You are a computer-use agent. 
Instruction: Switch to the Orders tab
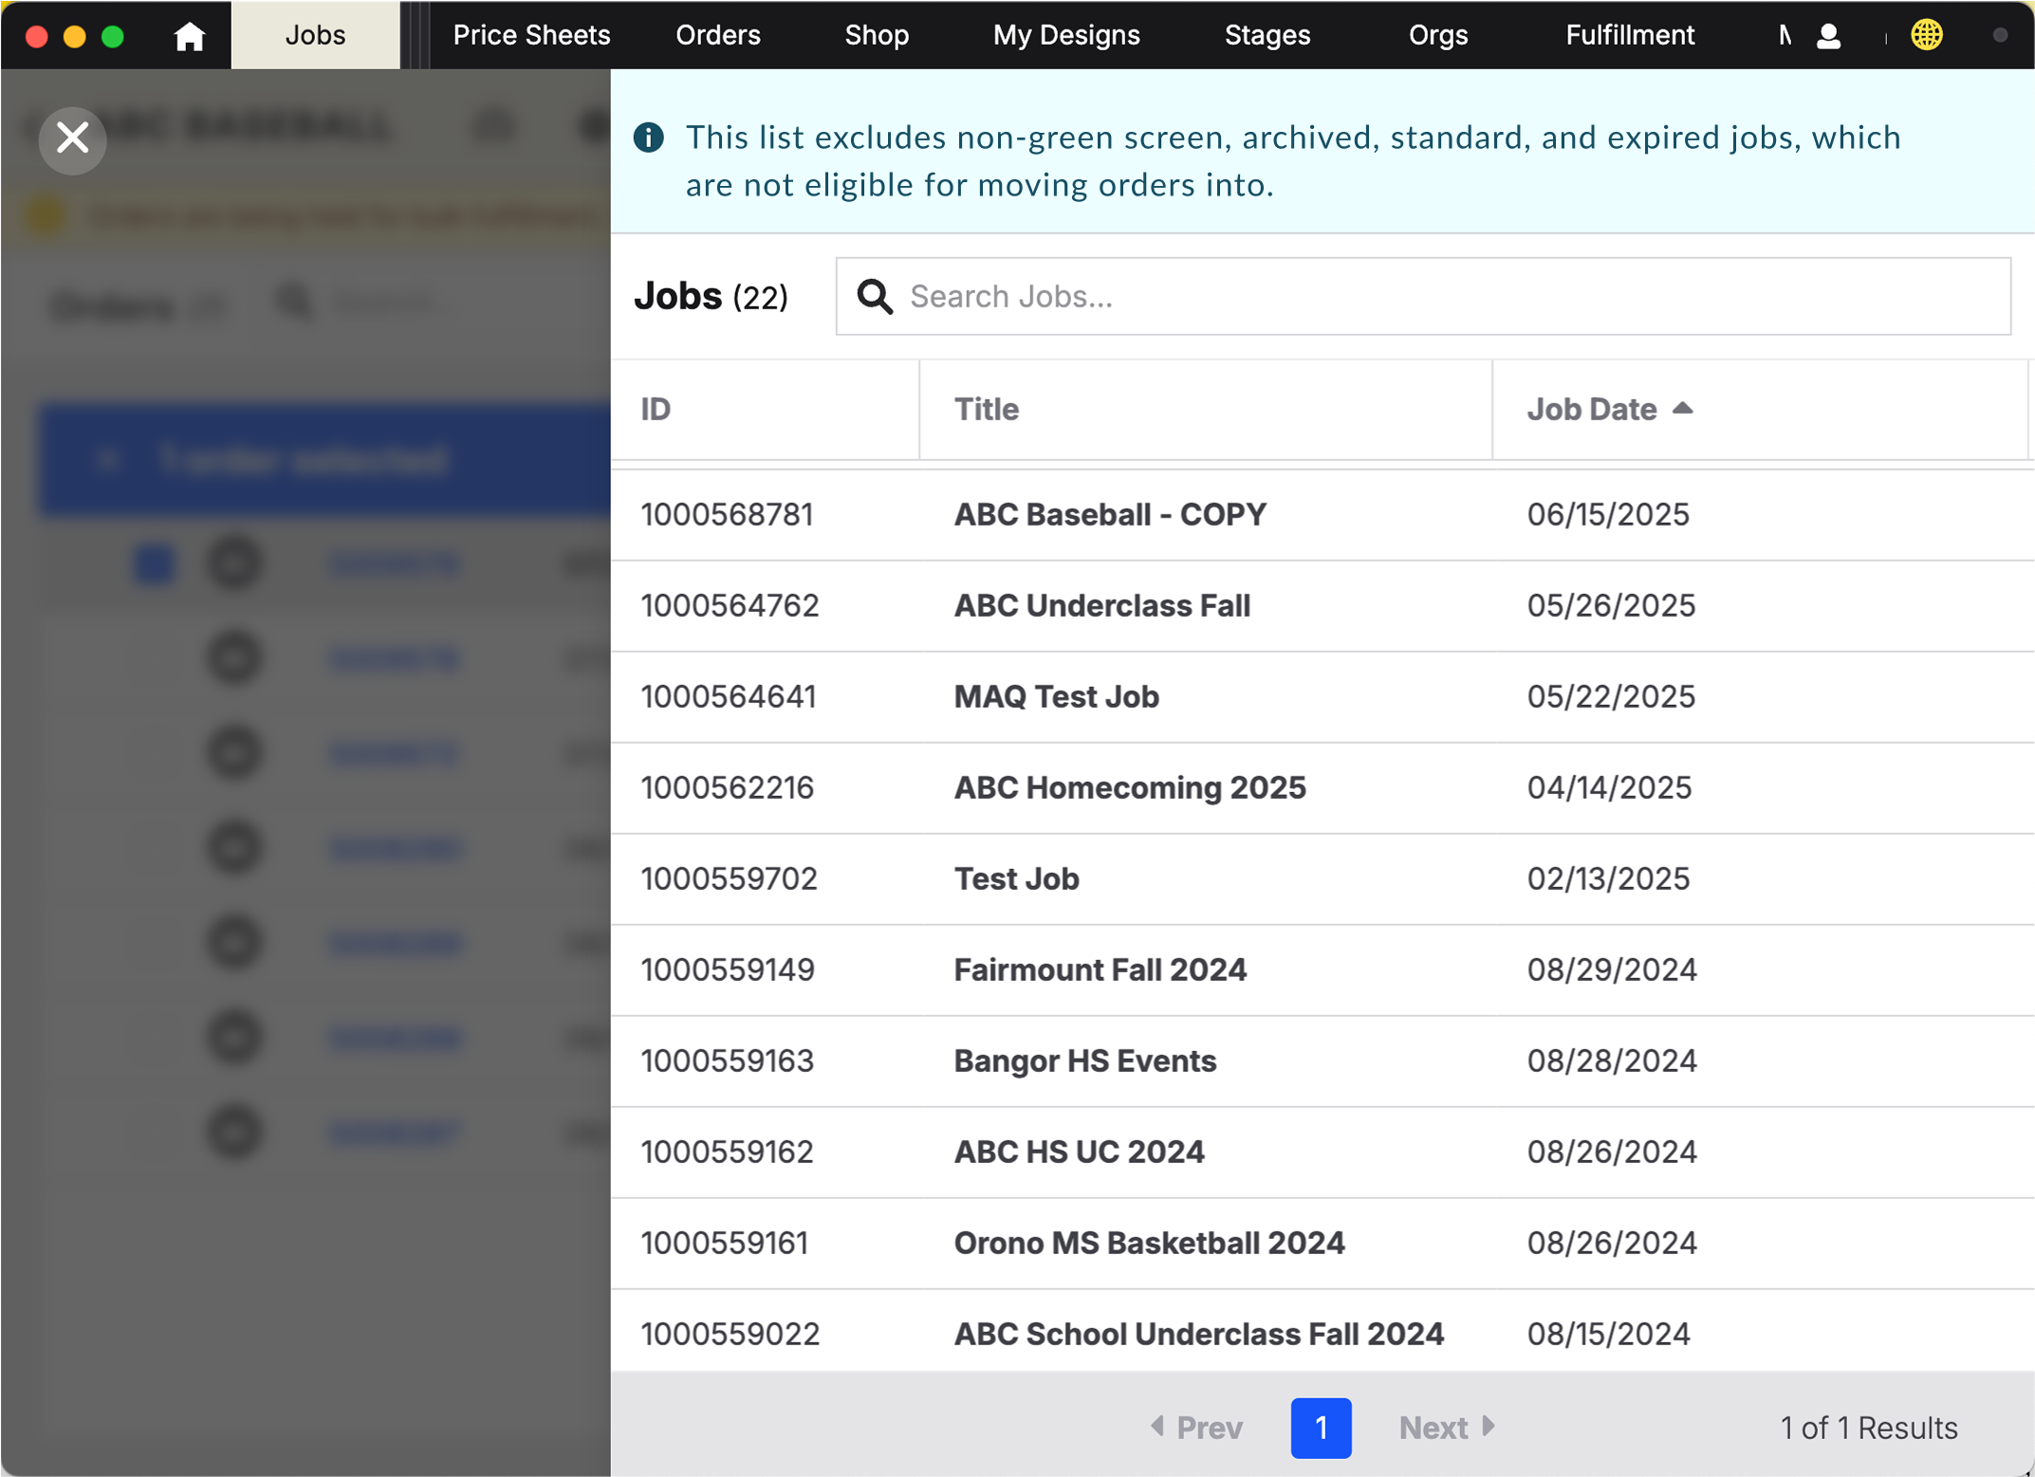717,36
